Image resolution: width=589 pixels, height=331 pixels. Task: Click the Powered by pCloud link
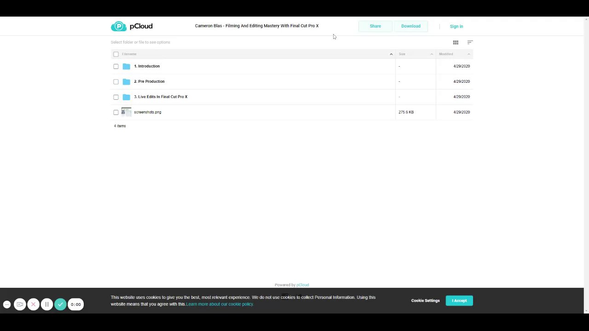pos(302,285)
